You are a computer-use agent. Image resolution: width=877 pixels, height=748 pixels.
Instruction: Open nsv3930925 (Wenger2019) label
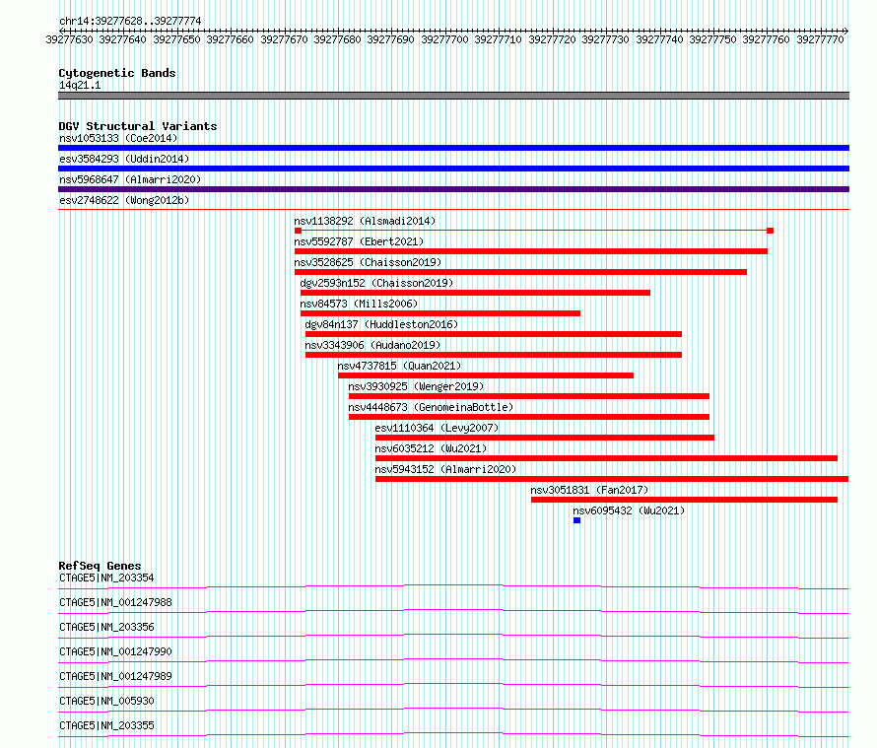pos(416,386)
